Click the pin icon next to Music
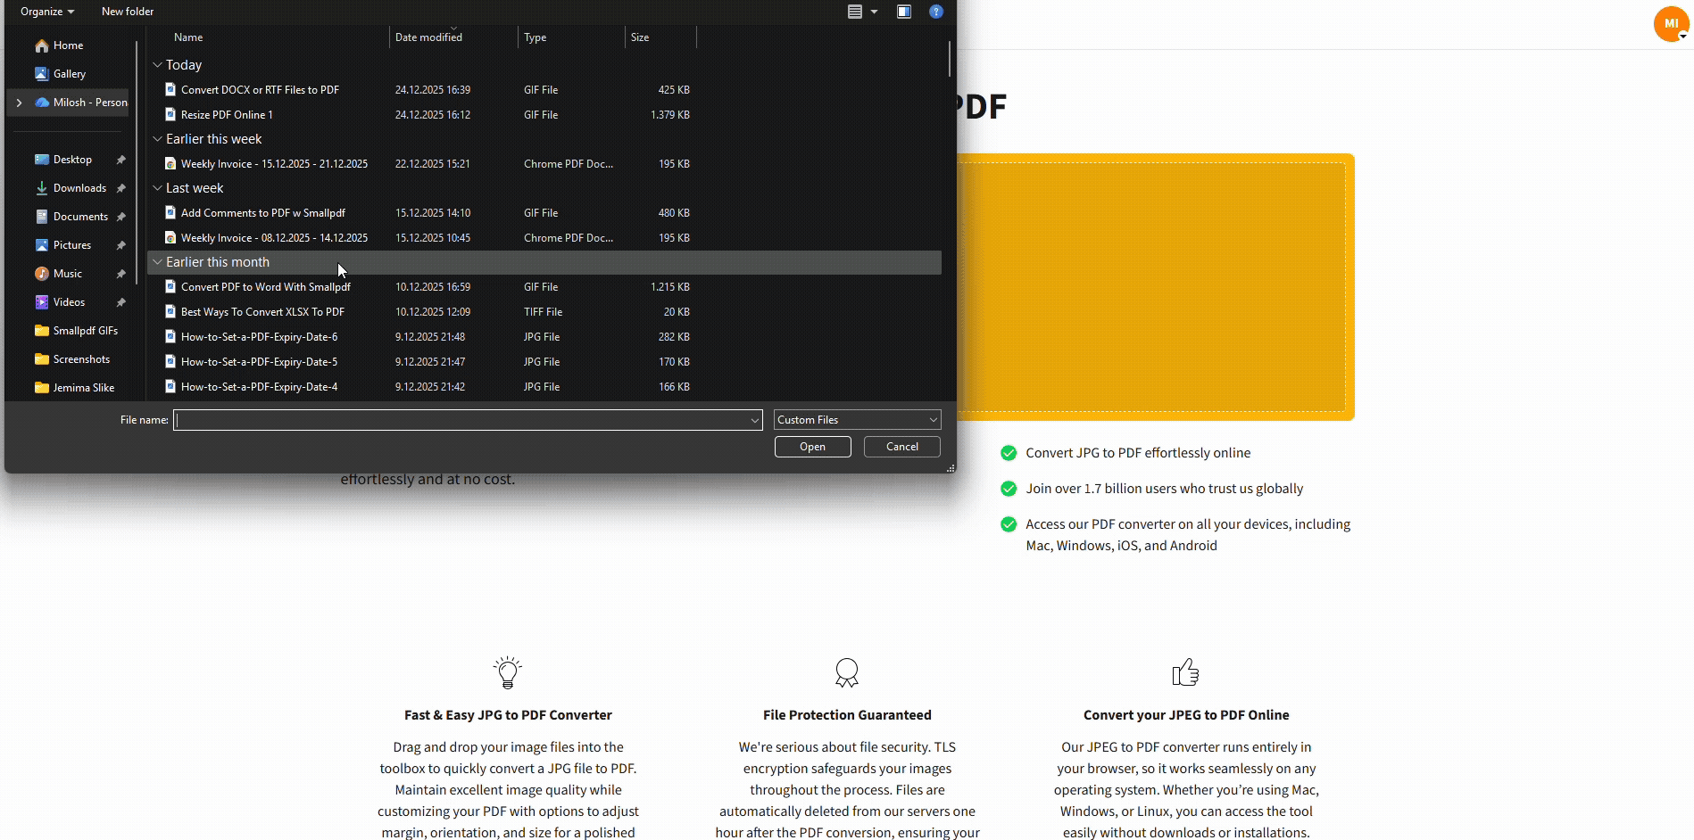 (x=120, y=274)
